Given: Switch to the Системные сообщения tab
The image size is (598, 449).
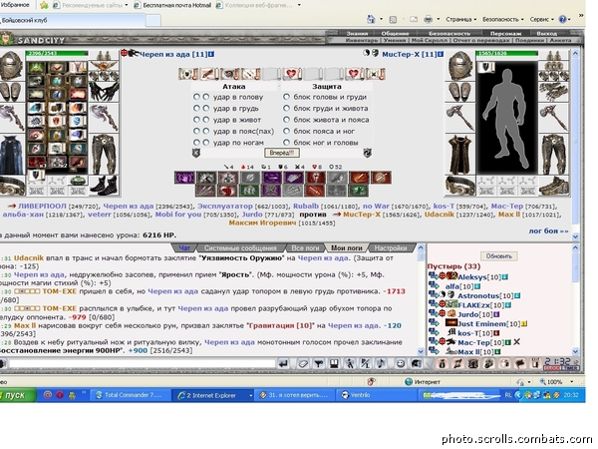Looking at the screenshot, I should click(240, 248).
